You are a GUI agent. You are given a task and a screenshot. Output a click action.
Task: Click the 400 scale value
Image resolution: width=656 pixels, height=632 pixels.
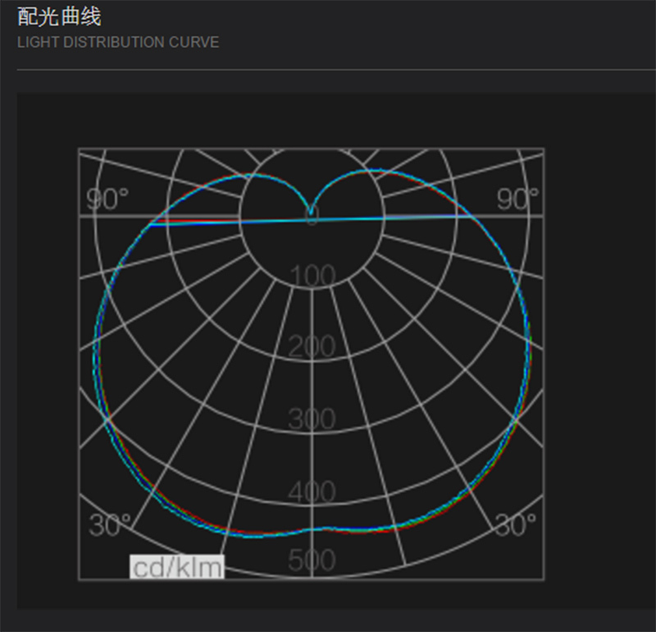point(312,492)
